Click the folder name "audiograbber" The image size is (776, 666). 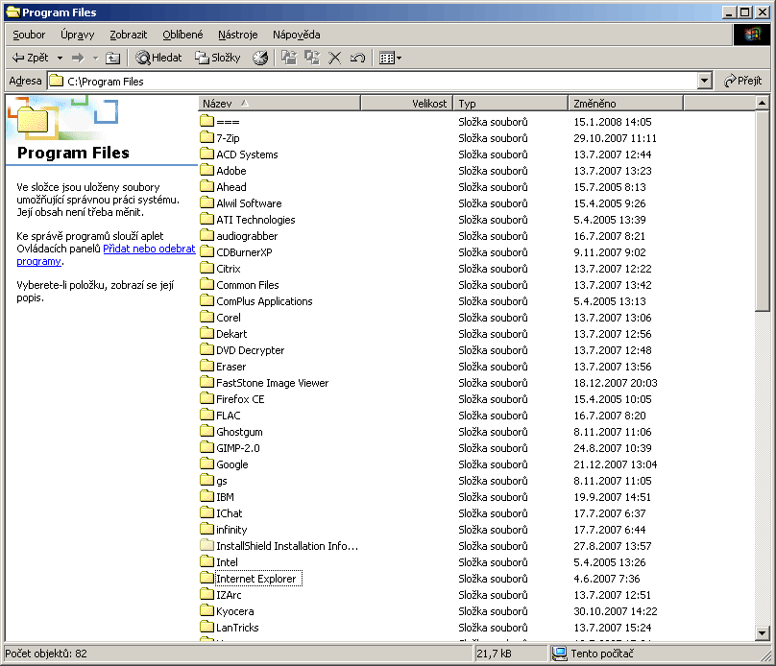(x=247, y=236)
